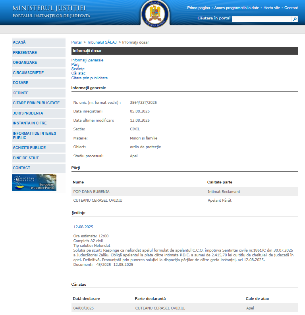Jump to Părți anchor link
This screenshot has width=305, height=315.
[x=75, y=65]
